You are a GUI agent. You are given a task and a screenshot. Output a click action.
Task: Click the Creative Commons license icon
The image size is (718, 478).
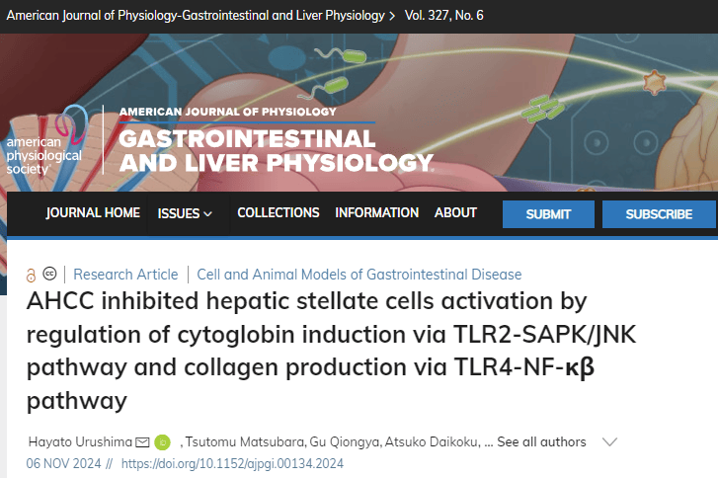click(49, 275)
